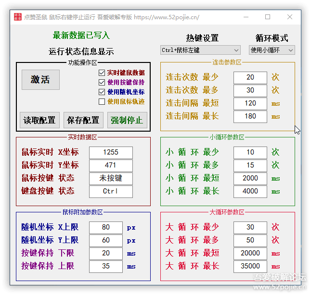Click the 小循环 最短 field showing 2000
Viewport: 311px width, 295px height.
pyautogui.click(x=250, y=178)
